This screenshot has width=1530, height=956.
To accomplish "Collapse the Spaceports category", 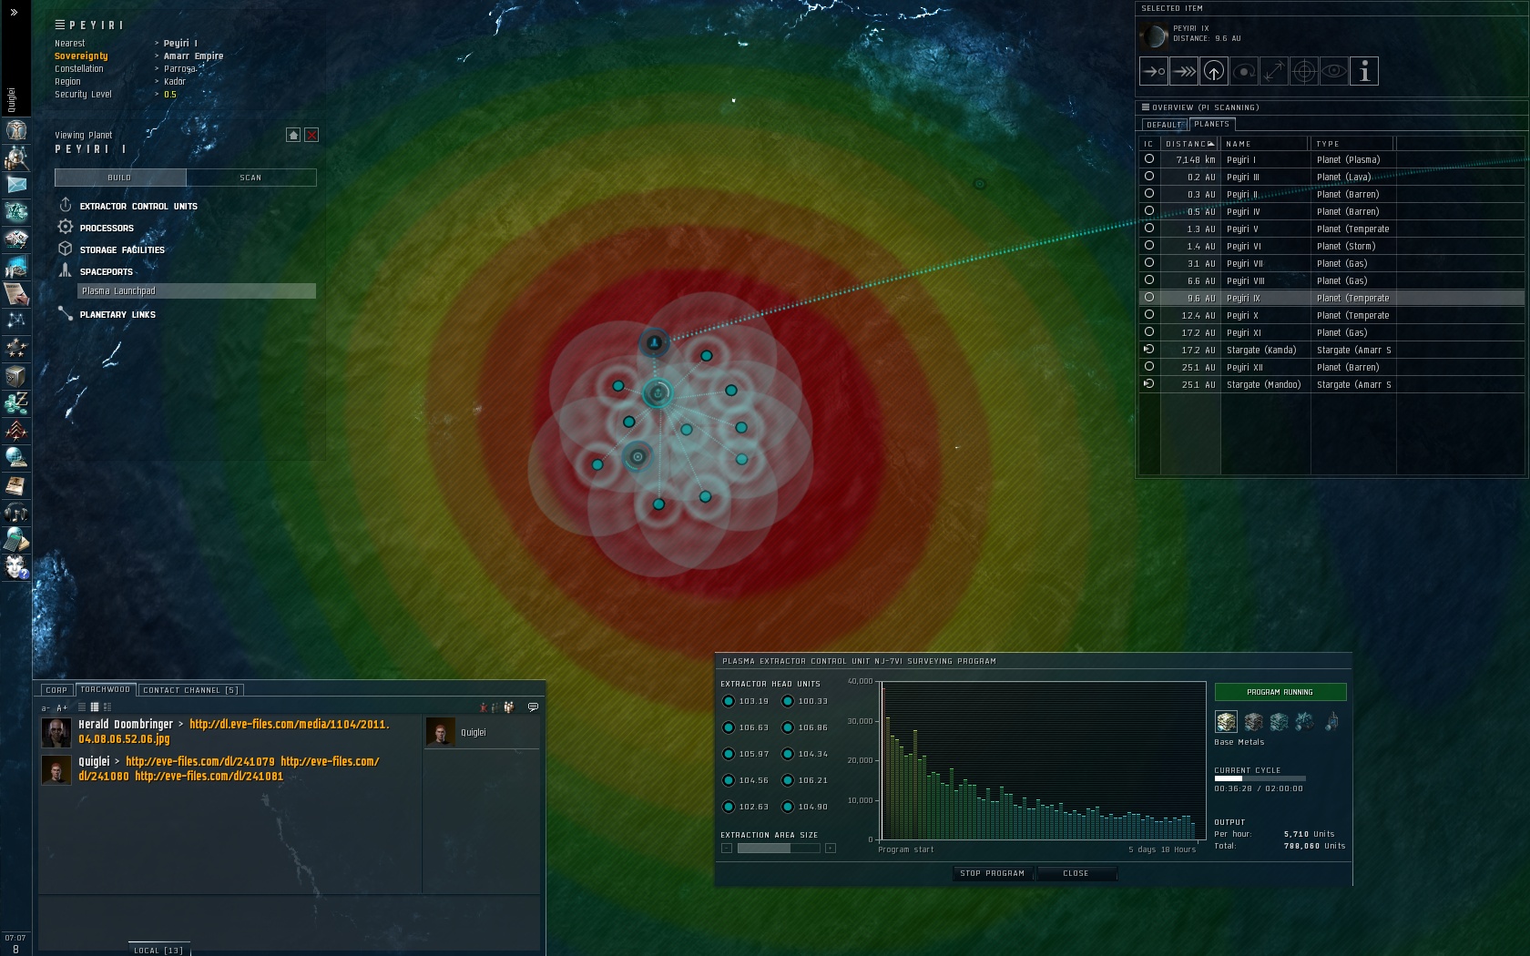I will tap(107, 272).
